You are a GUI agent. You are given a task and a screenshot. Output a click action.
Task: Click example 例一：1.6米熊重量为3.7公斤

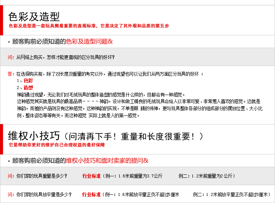(134, 176)
